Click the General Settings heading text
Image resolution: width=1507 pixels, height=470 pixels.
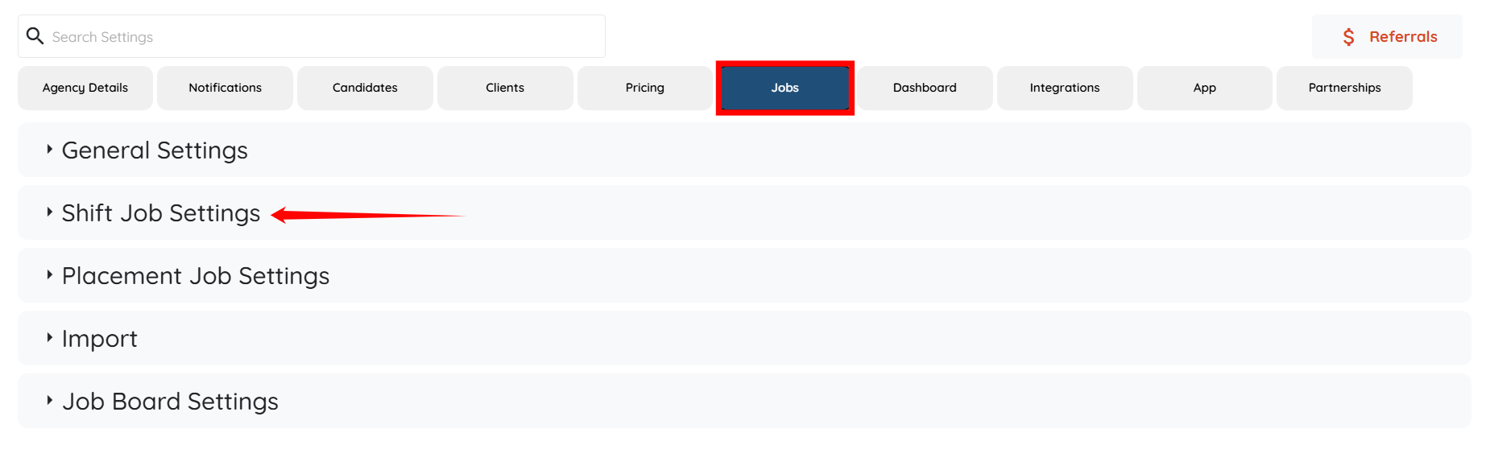point(155,150)
